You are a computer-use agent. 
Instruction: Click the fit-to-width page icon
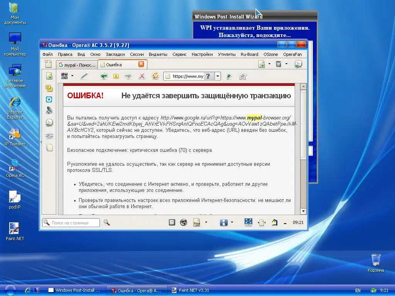[x=262, y=222]
